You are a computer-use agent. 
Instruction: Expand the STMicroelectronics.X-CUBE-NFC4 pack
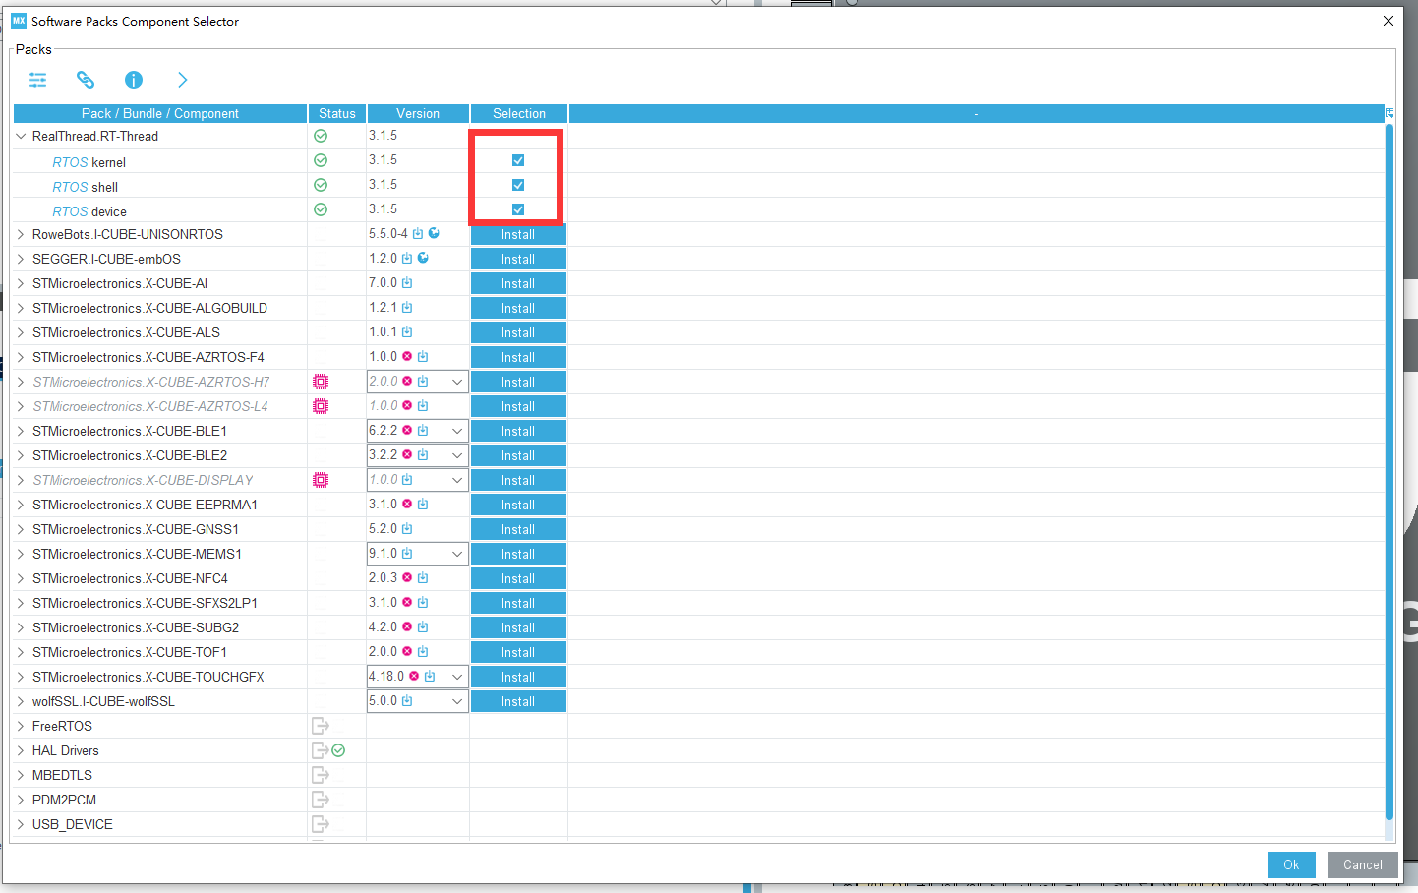tap(21, 578)
